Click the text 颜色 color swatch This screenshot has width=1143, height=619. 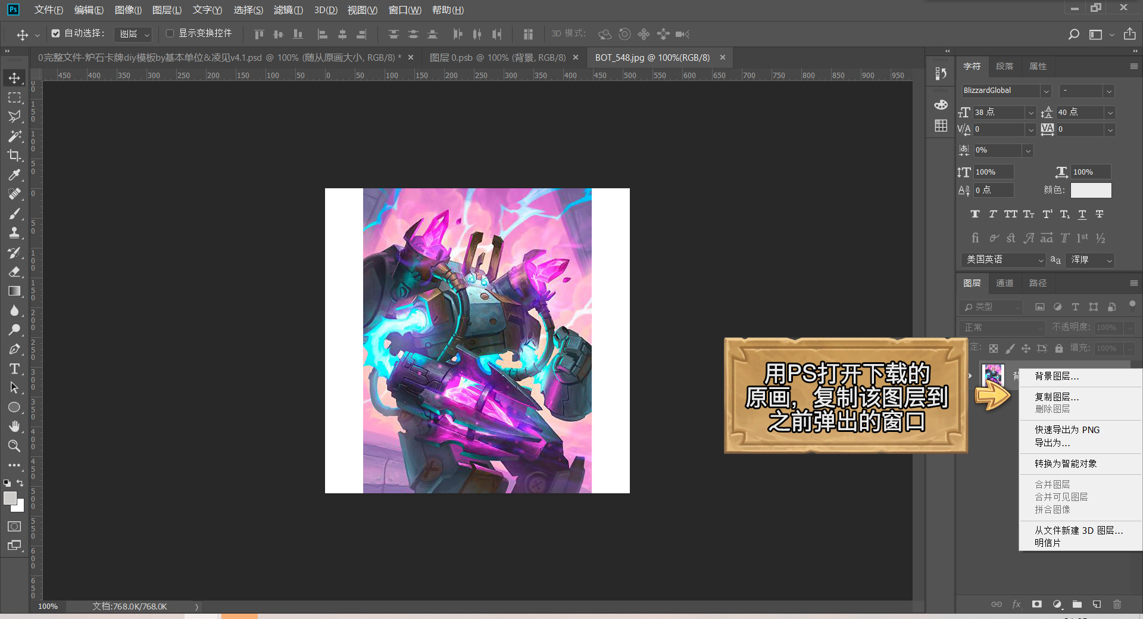click(x=1091, y=190)
